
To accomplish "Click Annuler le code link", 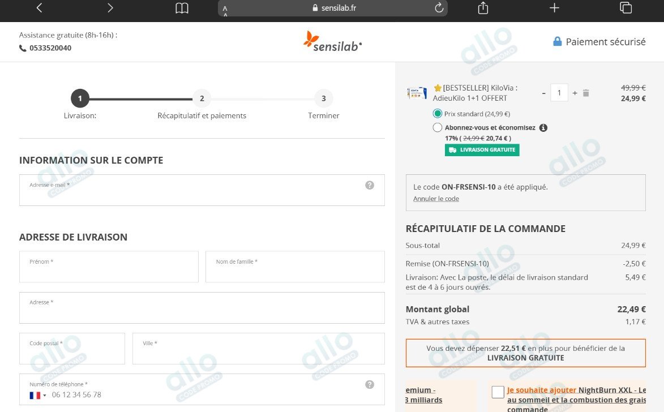I will [x=436, y=199].
